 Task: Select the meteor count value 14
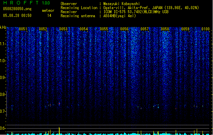[x=49, y=16]
